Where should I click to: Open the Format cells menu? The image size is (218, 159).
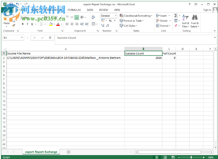coord(163,26)
